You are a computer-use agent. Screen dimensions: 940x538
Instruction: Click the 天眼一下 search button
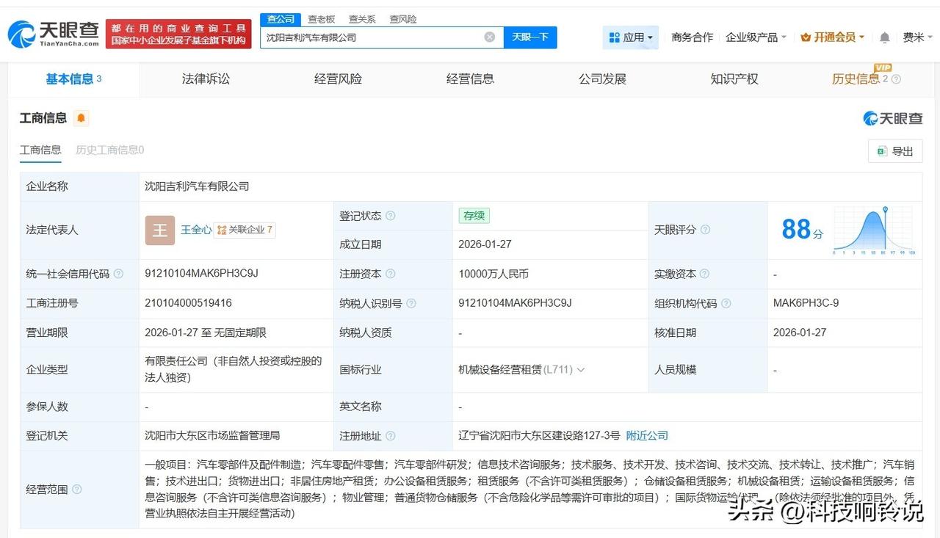coord(530,37)
